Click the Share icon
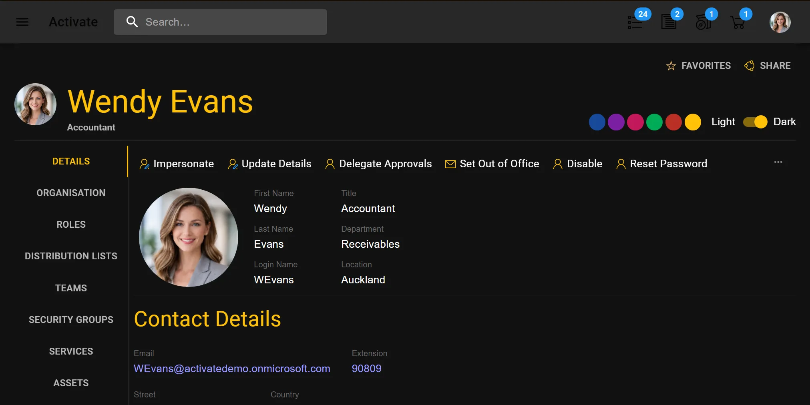Screen dimensions: 810x405 pyautogui.click(x=749, y=66)
